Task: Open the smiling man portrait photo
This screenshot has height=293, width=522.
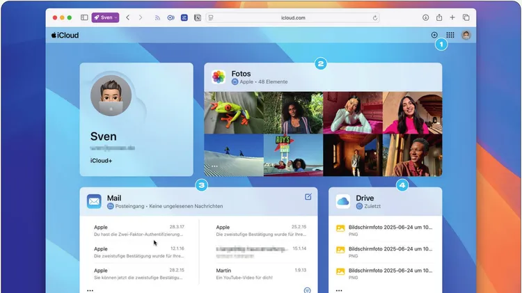Action: tap(413, 155)
